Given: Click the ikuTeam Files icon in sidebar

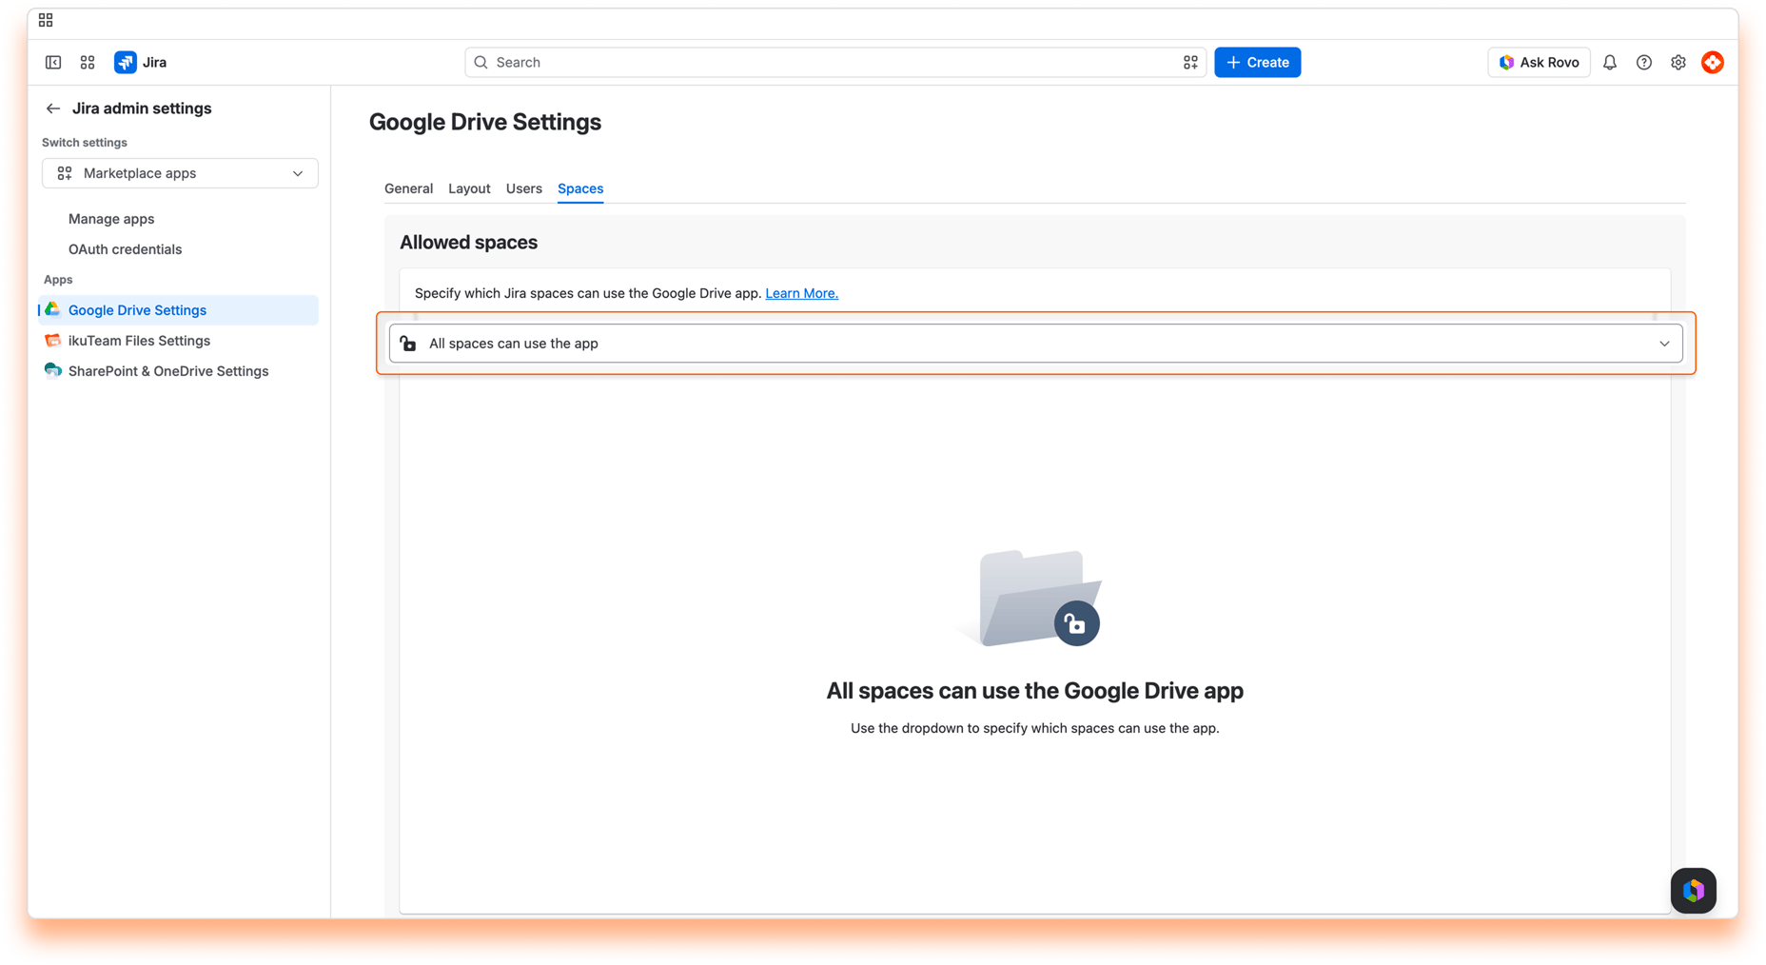Looking at the screenshot, I should (x=53, y=341).
